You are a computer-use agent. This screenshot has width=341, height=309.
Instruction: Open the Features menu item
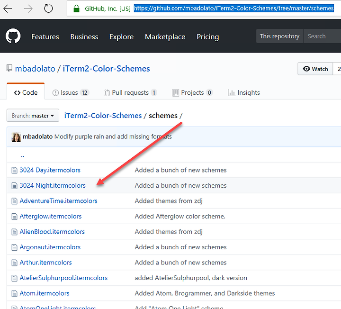tap(45, 37)
